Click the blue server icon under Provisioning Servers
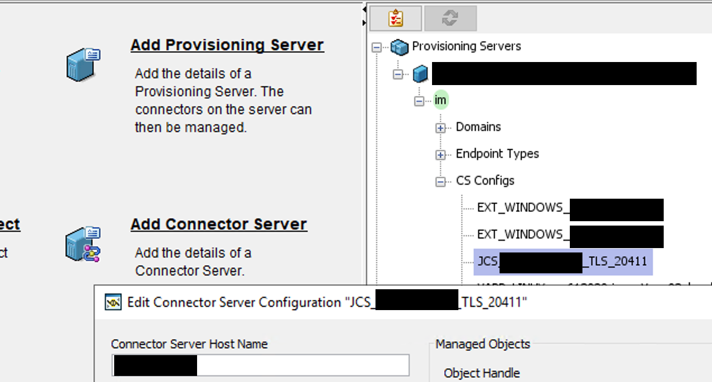The width and height of the screenshot is (712, 382). [x=420, y=74]
